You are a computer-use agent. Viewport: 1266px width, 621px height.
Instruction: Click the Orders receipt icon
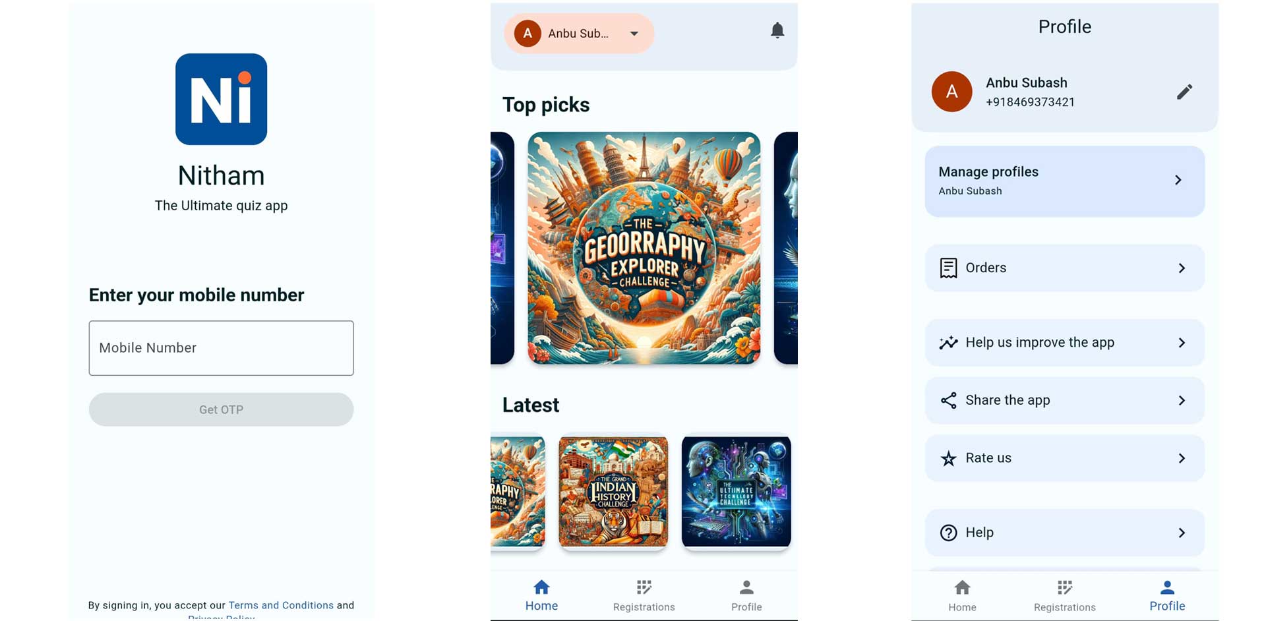[948, 268]
